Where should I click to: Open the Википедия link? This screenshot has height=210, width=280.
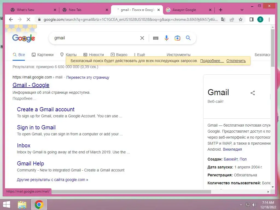click(x=232, y=149)
